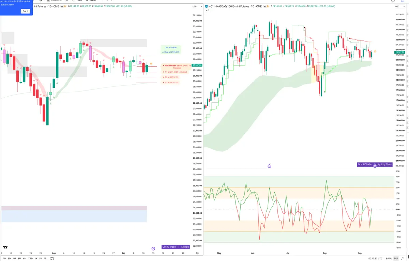The width and height of the screenshot is (409, 261).
Task: Click the 31,250.00 level on right price axis
Action: coord(399,14)
